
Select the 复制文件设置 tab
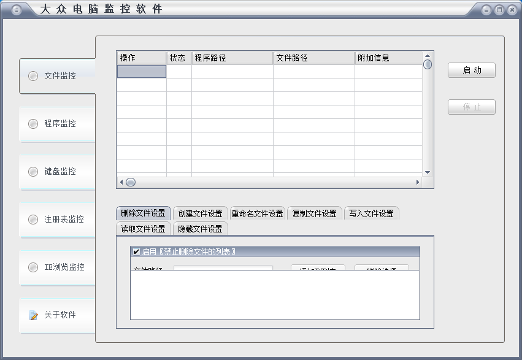[314, 213]
